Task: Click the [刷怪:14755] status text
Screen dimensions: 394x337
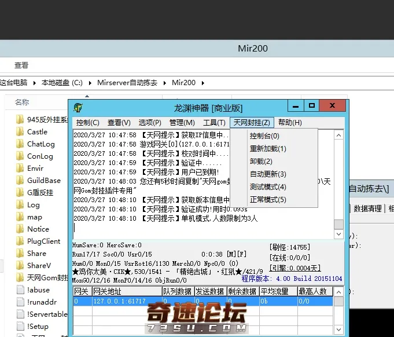Action: pos(290,247)
